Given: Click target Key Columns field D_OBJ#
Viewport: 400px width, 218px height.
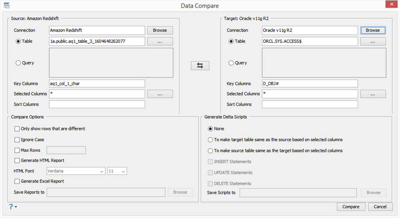Looking at the screenshot, I should click(310, 84).
